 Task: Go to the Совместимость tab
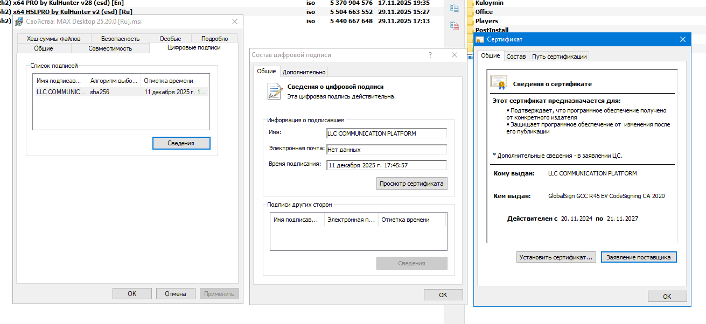pyautogui.click(x=110, y=48)
